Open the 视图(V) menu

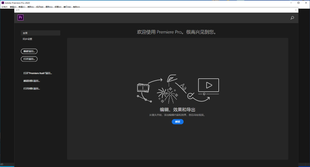point(58,7)
